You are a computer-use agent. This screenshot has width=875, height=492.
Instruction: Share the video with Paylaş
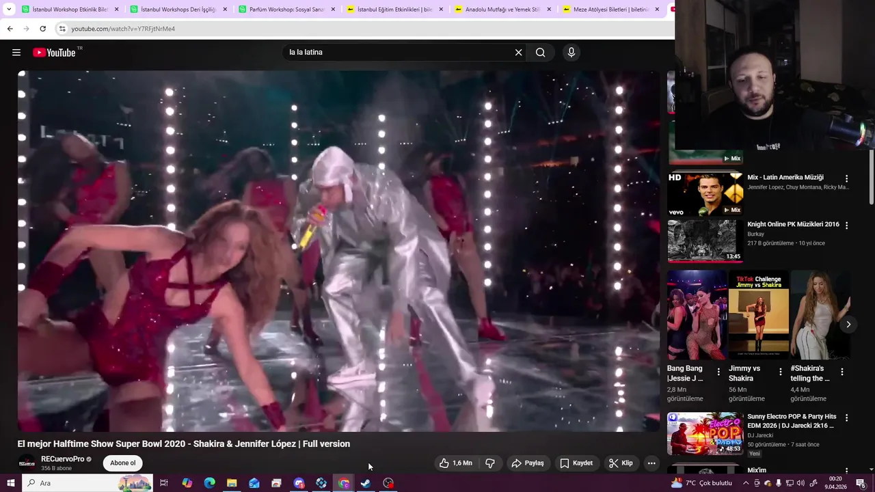528,463
